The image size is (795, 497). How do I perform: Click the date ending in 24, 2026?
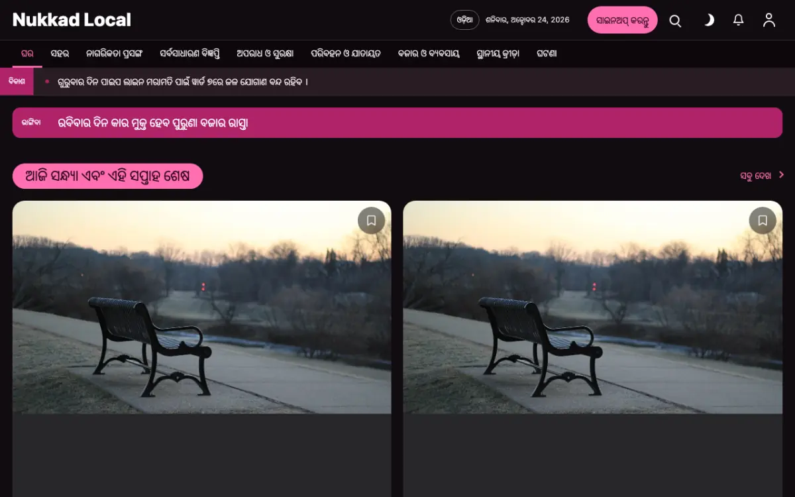(x=527, y=20)
